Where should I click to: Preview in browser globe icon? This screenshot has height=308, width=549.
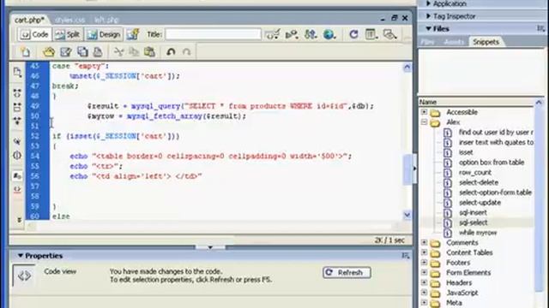coord(329,34)
